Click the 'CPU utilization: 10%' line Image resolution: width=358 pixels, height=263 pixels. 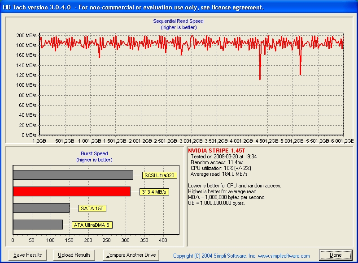coord(221,168)
